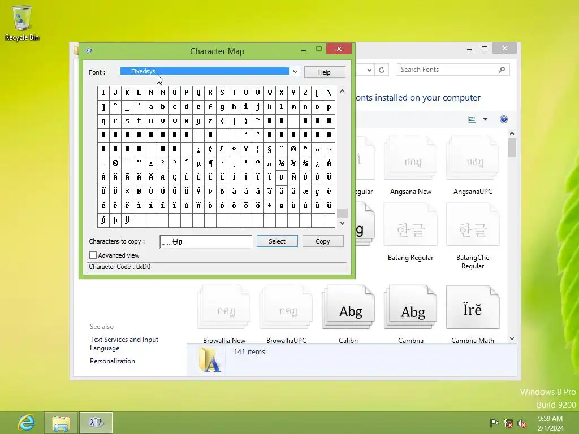This screenshot has width=579, height=434.
Task: Refresh the Fonts window address bar
Action: tap(382, 70)
